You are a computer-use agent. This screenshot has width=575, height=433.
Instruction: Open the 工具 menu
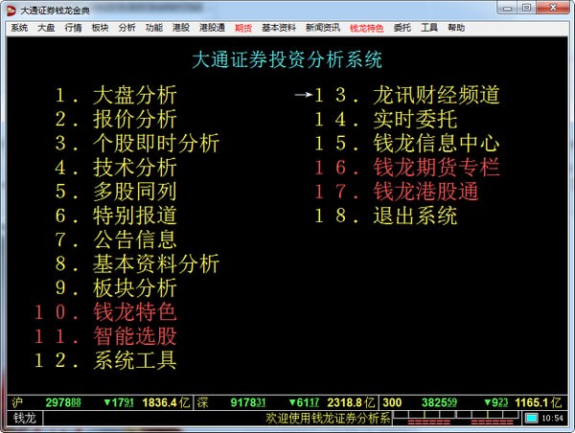pos(429,28)
